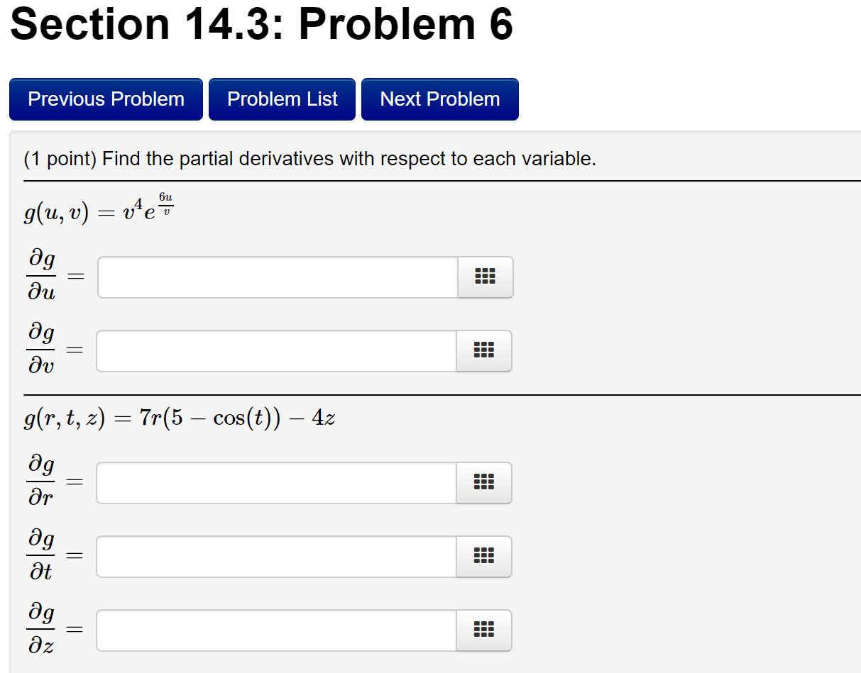Viewport: 861px width, 673px height.
Task: Focus the ∂g/∂v answer box
Action: click(277, 351)
